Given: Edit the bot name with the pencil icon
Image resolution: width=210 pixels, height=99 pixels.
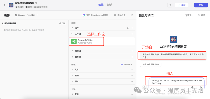Looking at the screenshot, I should [36, 3].
